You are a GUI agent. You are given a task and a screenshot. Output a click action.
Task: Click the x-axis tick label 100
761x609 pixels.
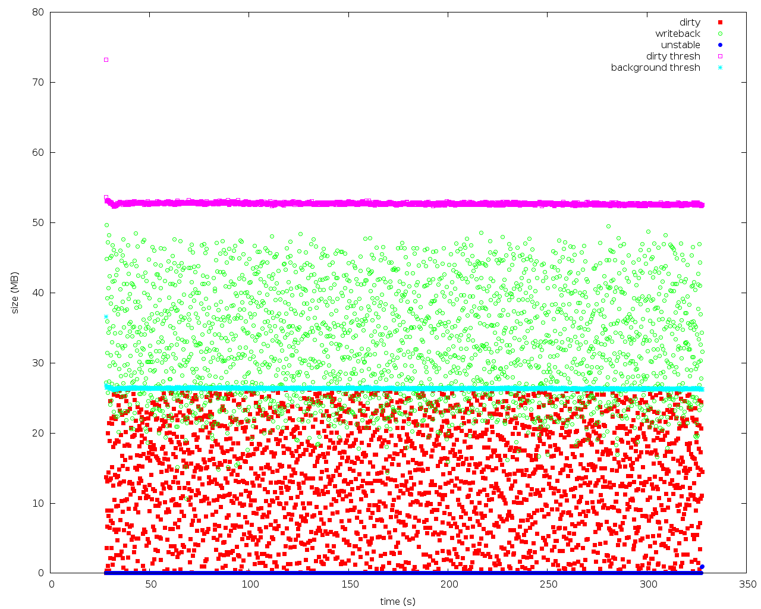(x=250, y=585)
